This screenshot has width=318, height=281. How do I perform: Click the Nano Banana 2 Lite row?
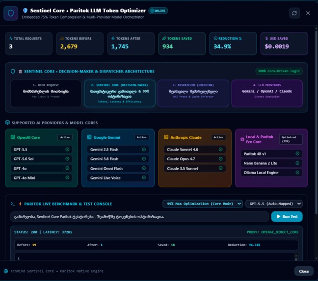point(271,163)
